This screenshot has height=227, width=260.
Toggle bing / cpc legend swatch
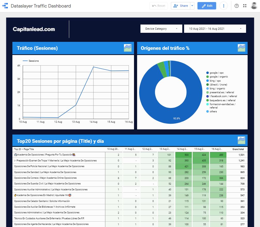pyautogui.click(x=207, y=81)
